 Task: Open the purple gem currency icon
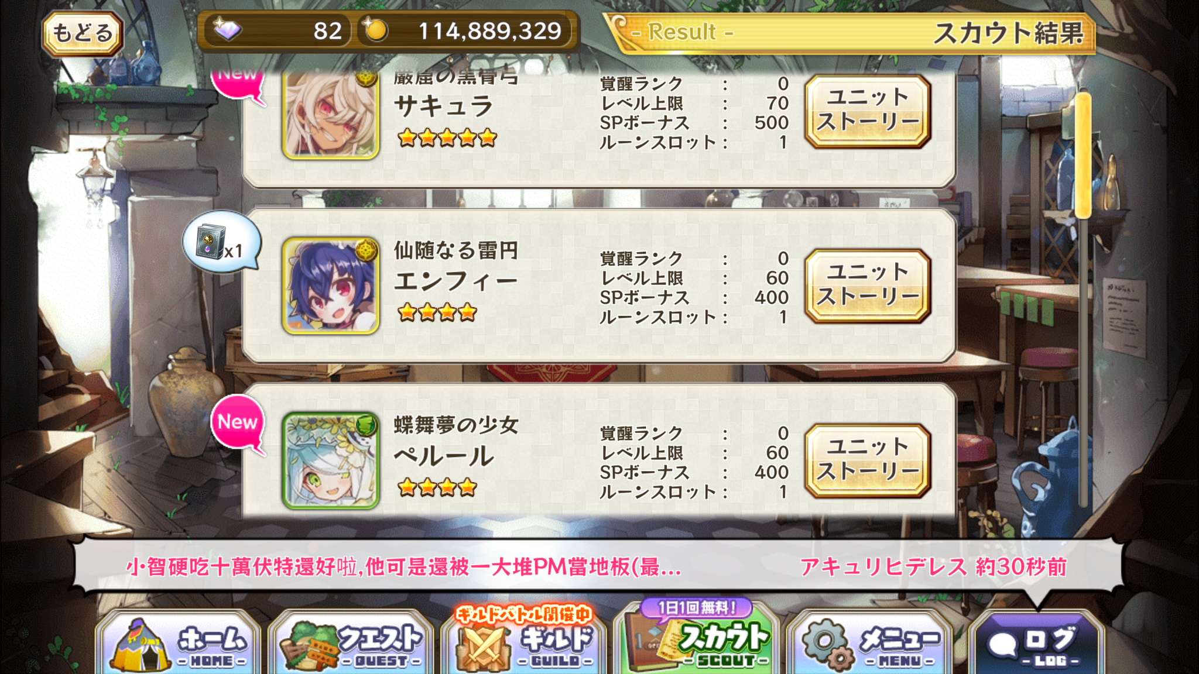point(227,30)
